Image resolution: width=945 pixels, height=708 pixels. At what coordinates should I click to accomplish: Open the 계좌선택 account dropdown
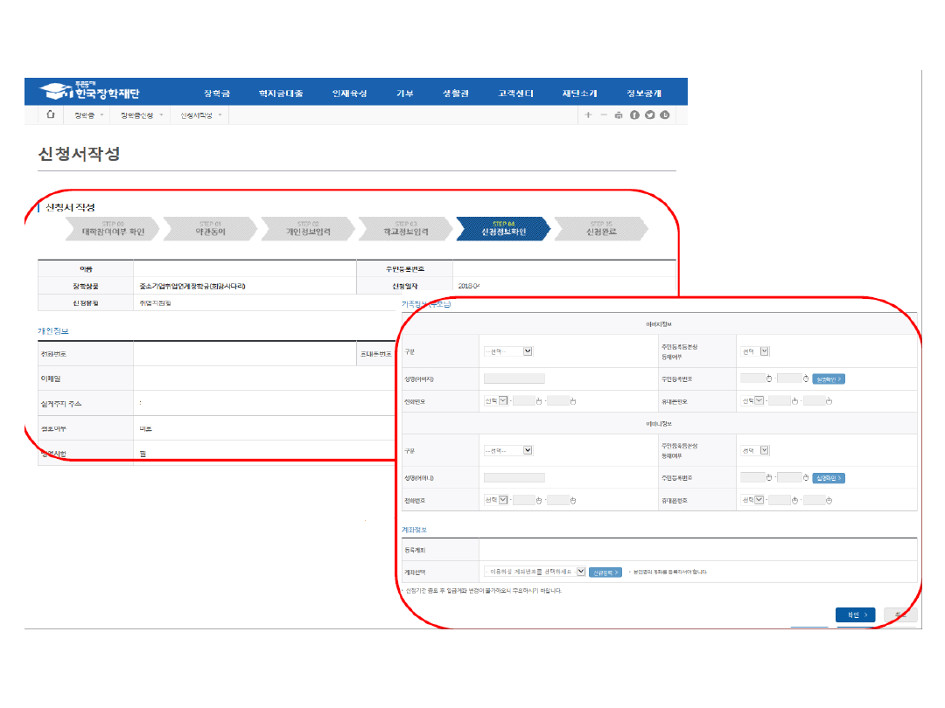(535, 572)
